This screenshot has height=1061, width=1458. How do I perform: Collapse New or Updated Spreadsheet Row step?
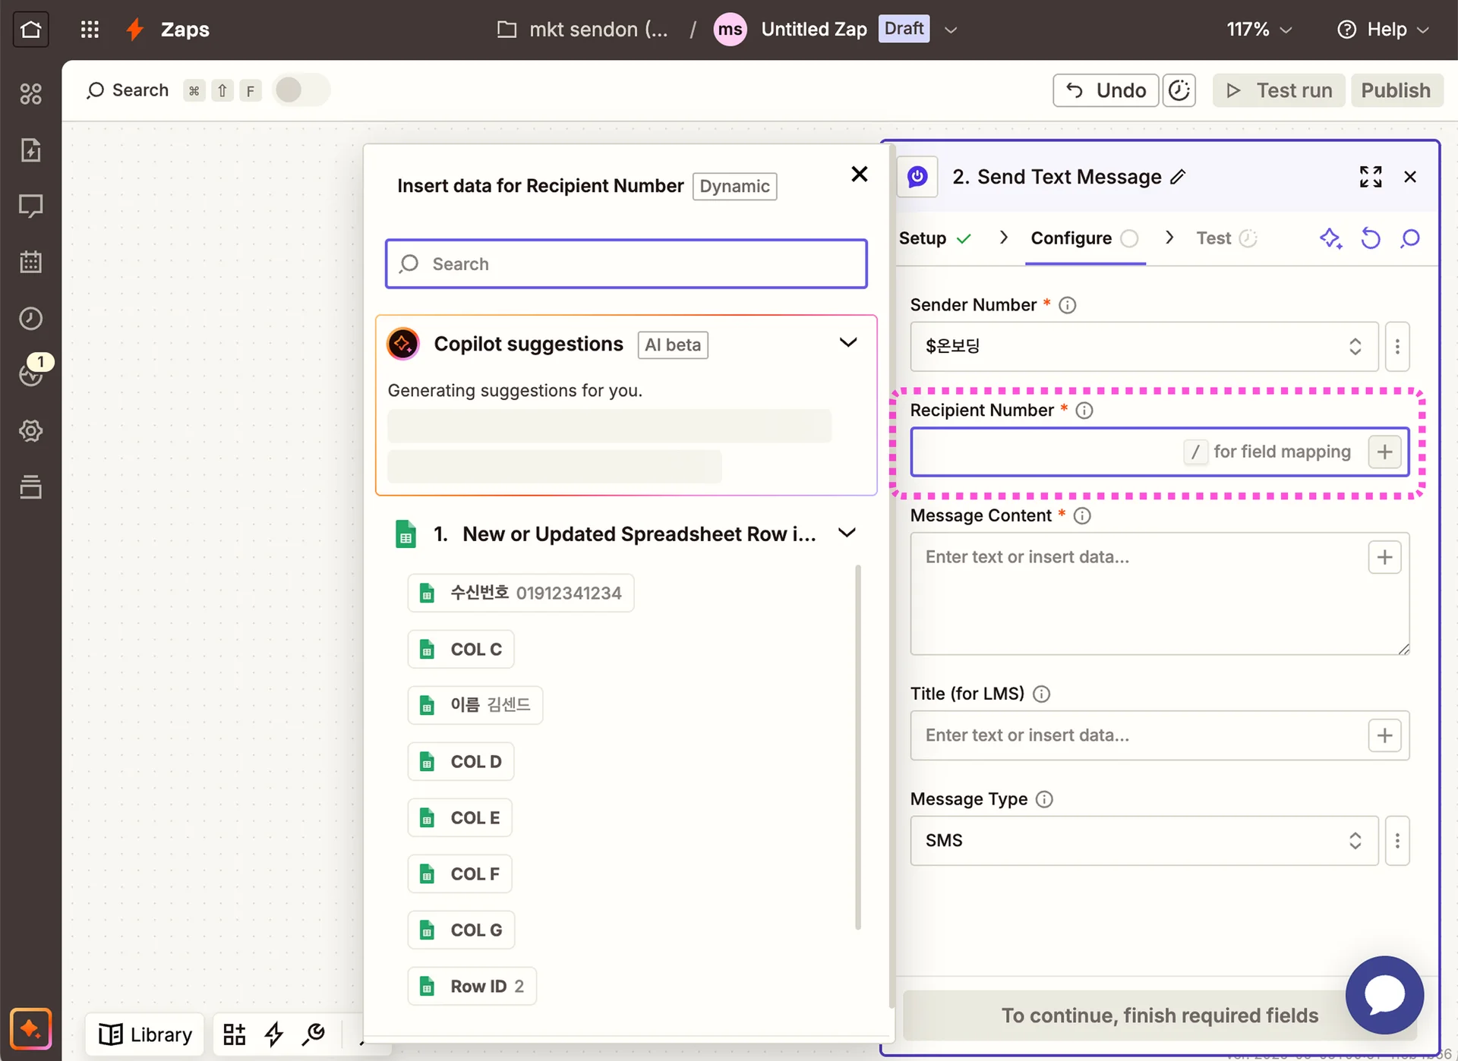click(847, 534)
